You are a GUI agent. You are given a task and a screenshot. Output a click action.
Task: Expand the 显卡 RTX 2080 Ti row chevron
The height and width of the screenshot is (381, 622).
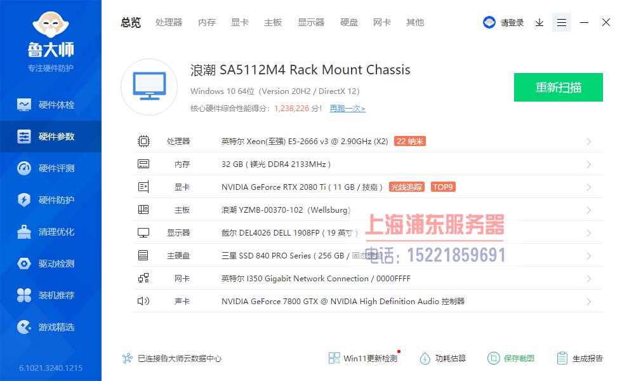(x=589, y=187)
